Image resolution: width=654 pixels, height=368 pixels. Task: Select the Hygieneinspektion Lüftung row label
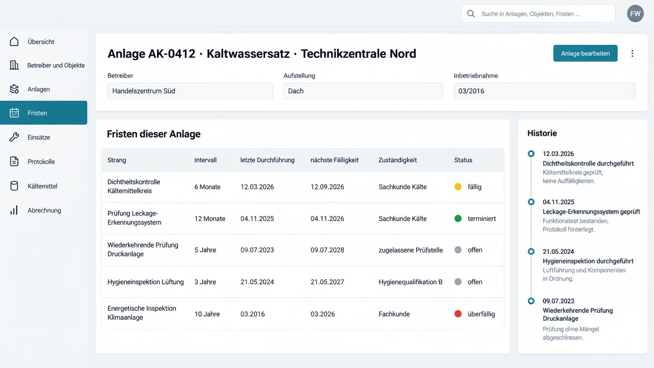pyautogui.click(x=146, y=282)
